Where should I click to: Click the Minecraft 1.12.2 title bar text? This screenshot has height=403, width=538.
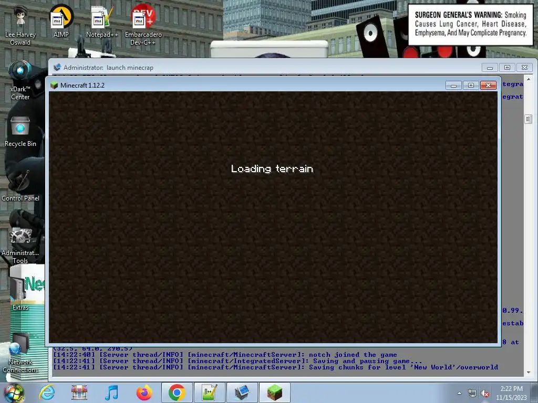82,86
